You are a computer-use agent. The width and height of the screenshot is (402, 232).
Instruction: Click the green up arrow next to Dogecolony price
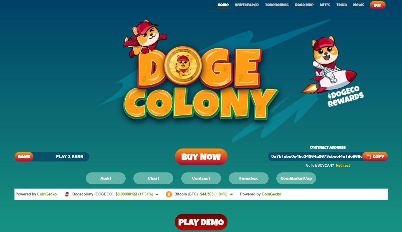[x=157, y=194]
